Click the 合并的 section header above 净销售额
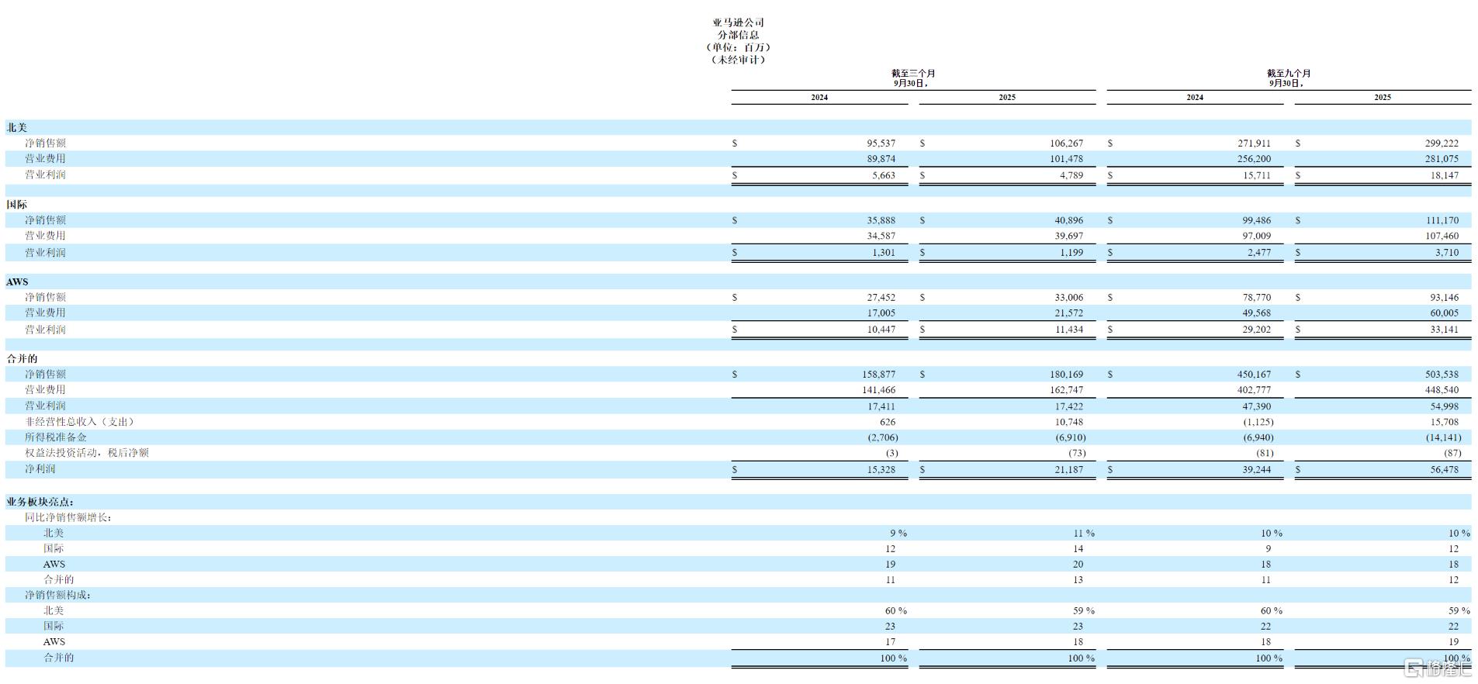 [x=22, y=359]
